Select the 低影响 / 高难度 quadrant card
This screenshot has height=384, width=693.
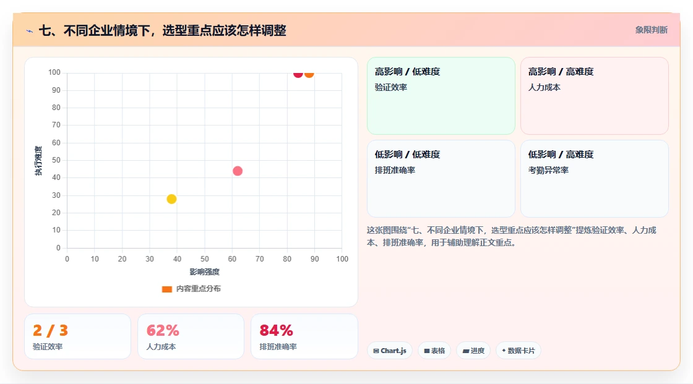point(595,179)
